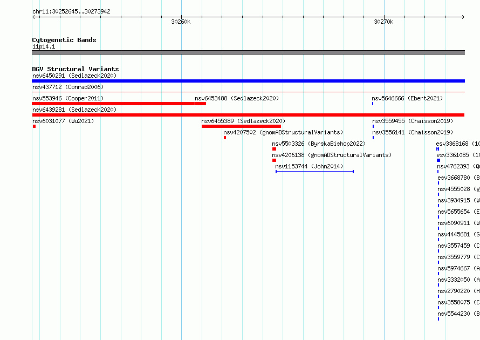The width and height of the screenshot is (480, 340).
Task: Open nsv1153744 (John2014) variant label
Action: (x=309, y=166)
